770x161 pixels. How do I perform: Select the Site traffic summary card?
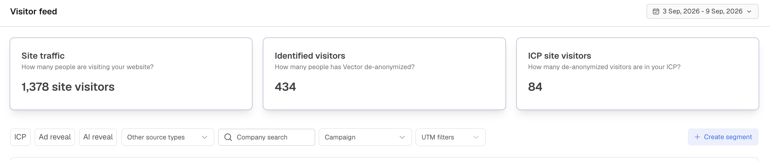click(x=131, y=74)
